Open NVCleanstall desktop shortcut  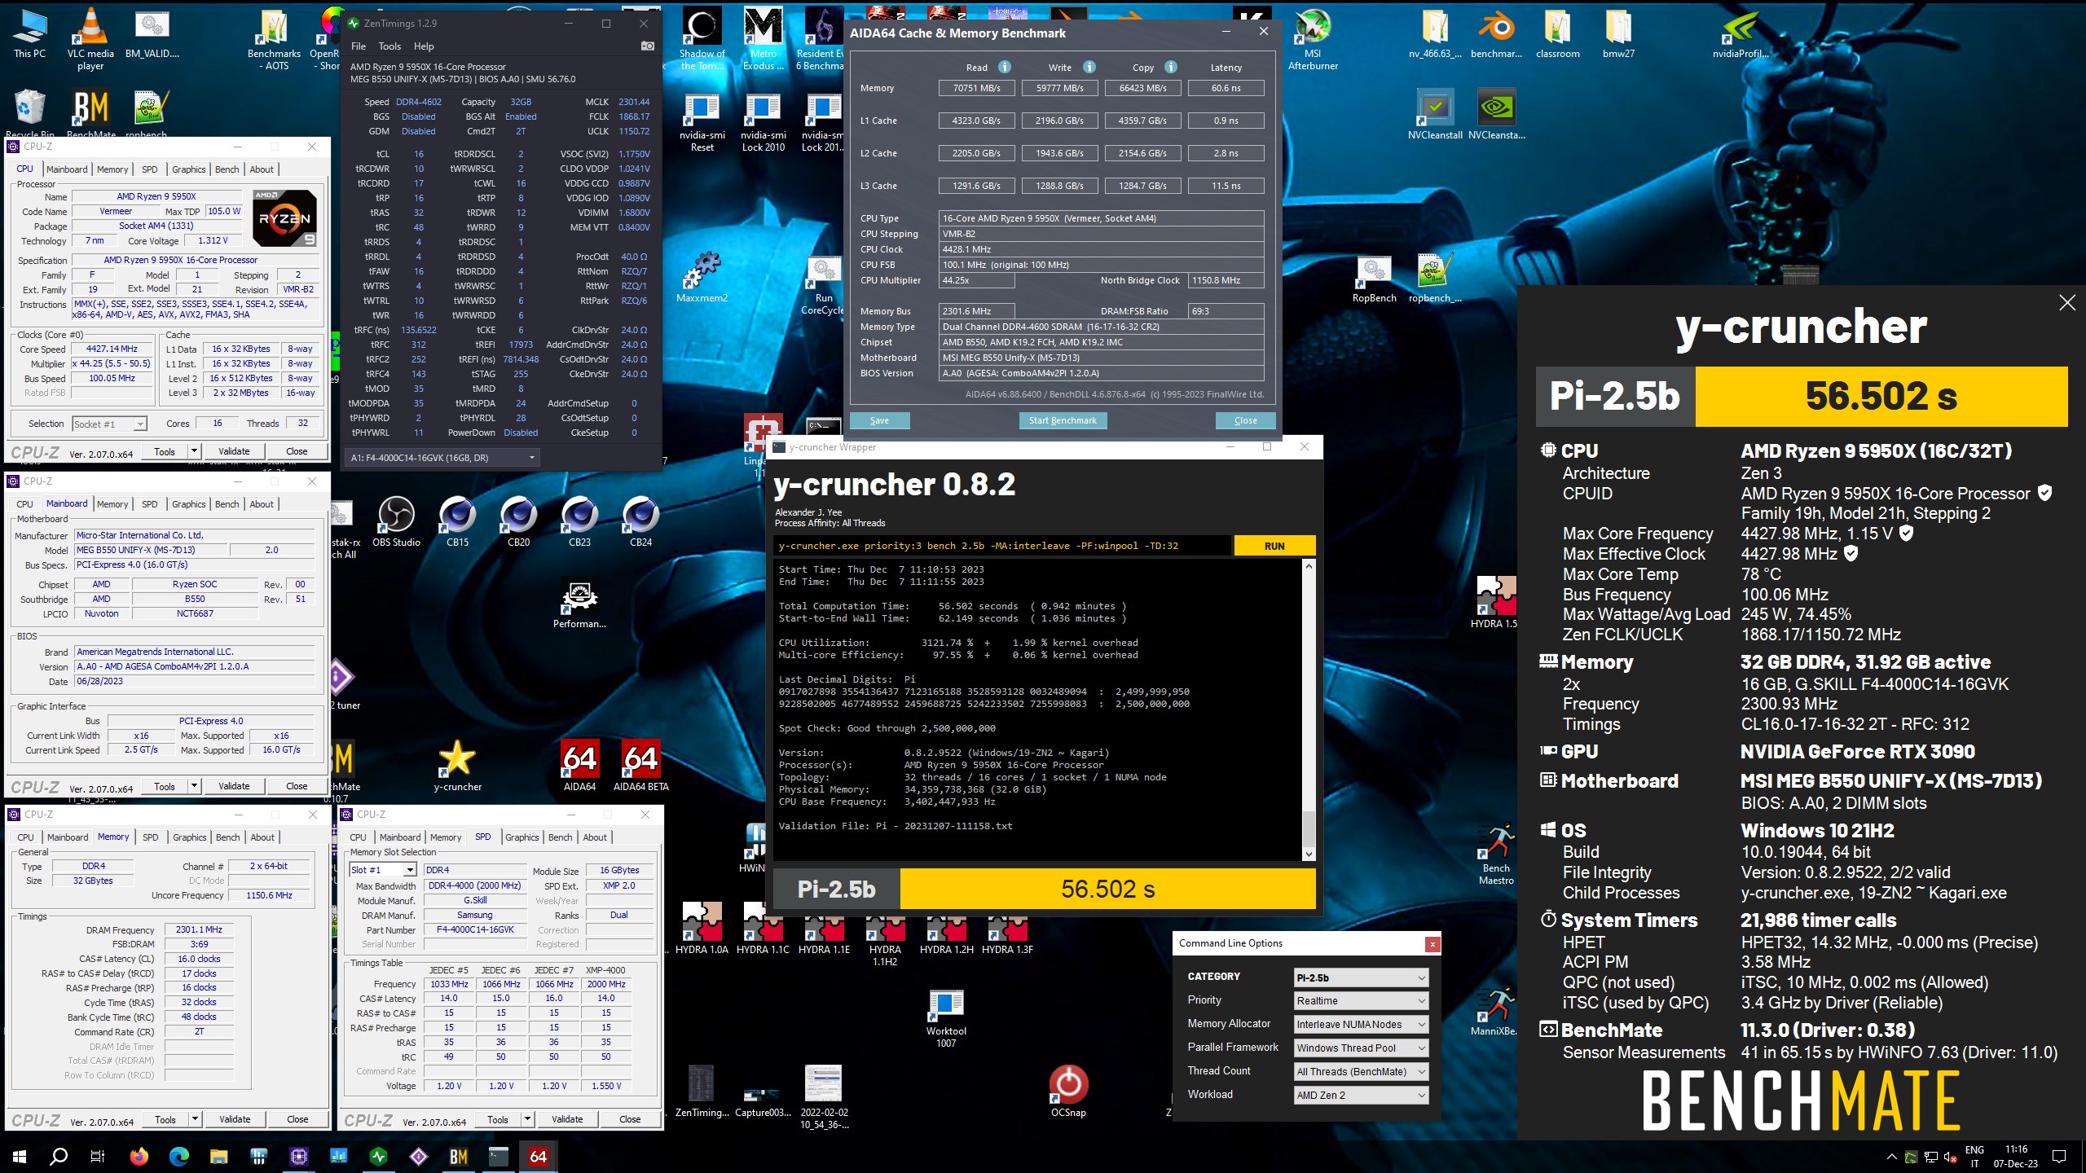coord(1435,114)
